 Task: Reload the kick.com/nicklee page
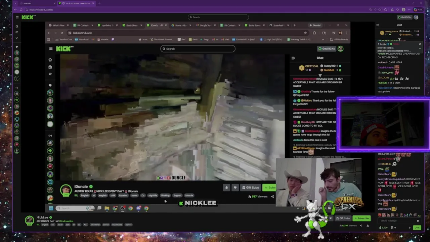[21, 10]
